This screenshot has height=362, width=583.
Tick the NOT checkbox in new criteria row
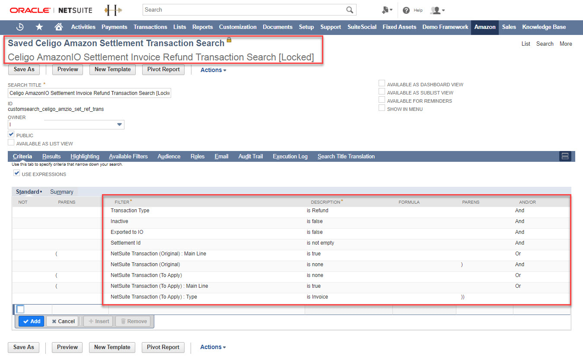(x=20, y=309)
